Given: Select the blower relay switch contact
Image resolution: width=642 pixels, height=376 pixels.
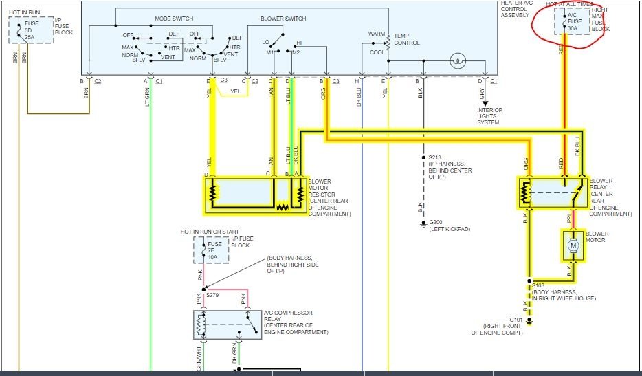Looking at the screenshot, I should click(x=577, y=192).
